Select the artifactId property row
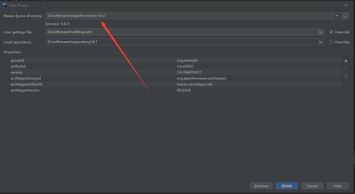 click(176, 66)
